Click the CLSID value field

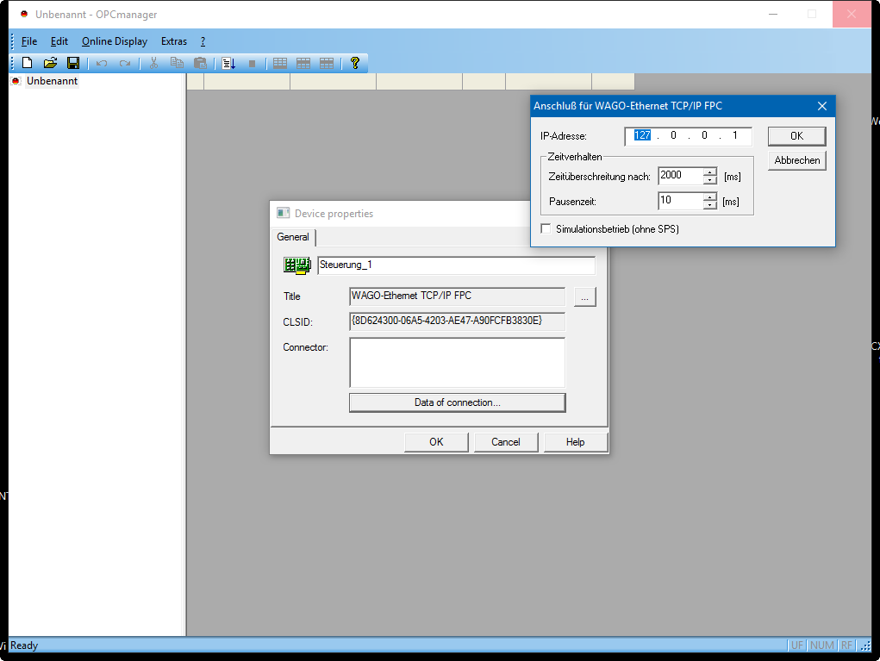[x=457, y=321]
